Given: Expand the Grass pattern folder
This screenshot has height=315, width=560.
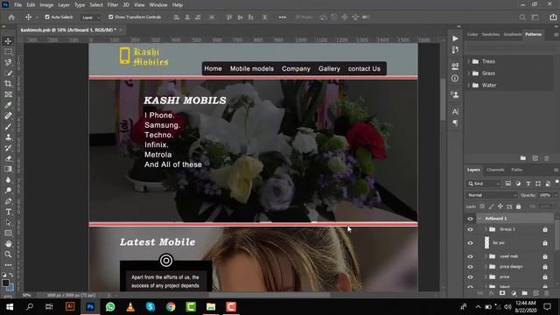Looking at the screenshot, I should (x=469, y=73).
